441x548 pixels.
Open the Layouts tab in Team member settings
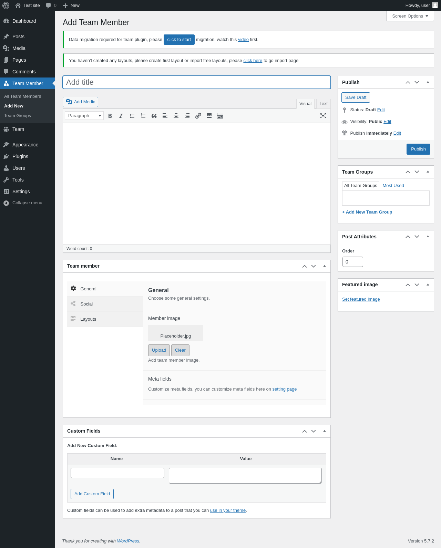[105, 319]
